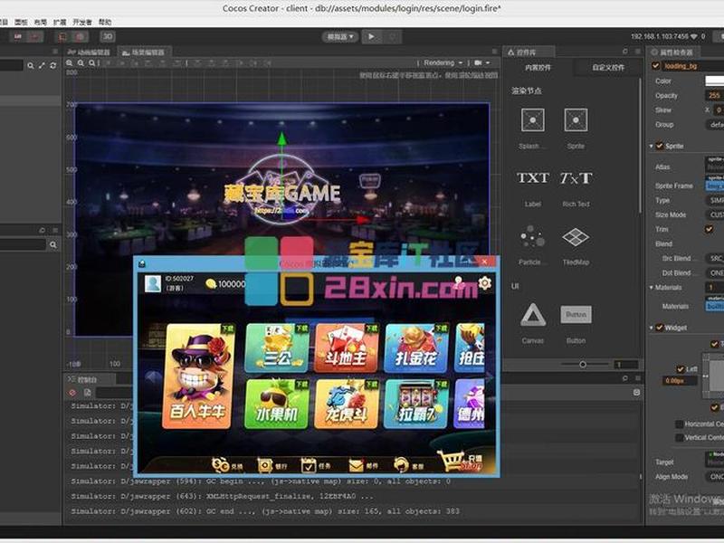Click the control library zoom slider
This screenshot has width=724, height=543.
point(583,365)
